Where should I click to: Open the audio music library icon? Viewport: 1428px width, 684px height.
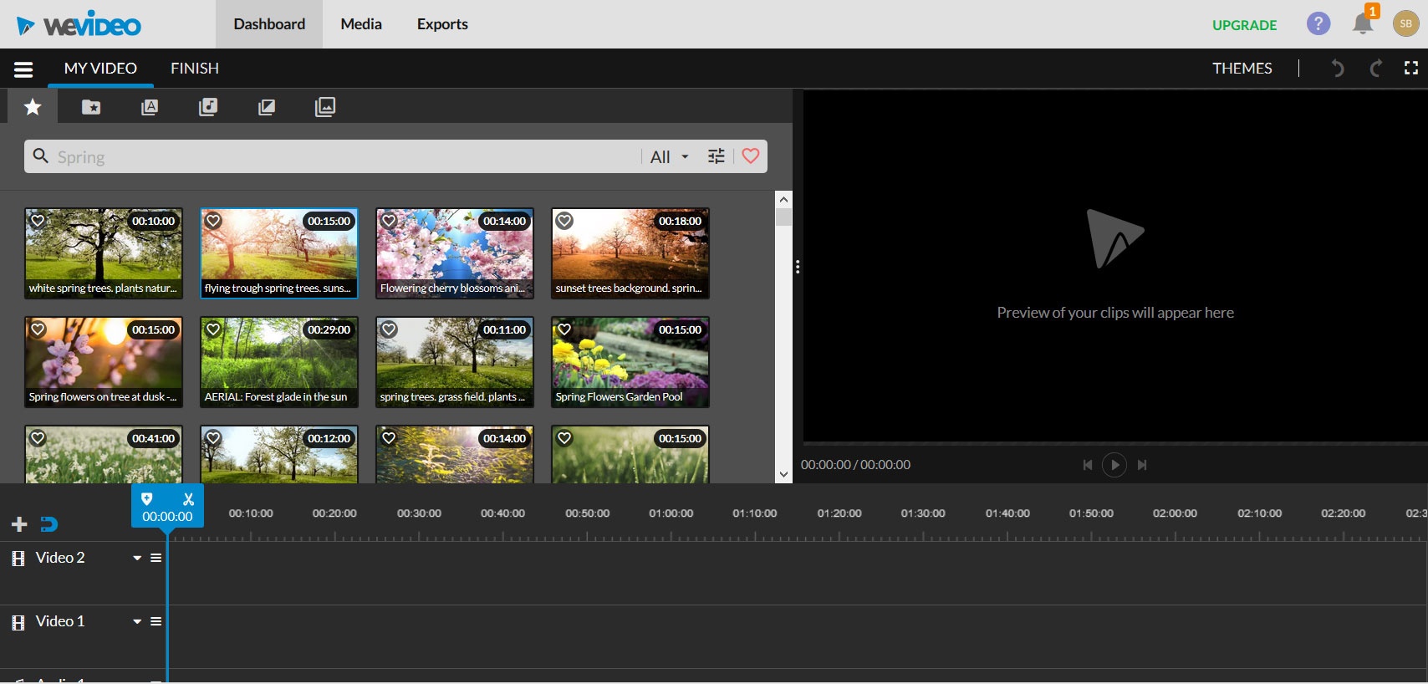208,107
